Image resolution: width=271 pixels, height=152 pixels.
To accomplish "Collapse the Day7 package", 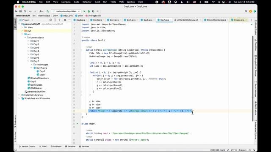I will pyautogui.click(x=28, y=61).
